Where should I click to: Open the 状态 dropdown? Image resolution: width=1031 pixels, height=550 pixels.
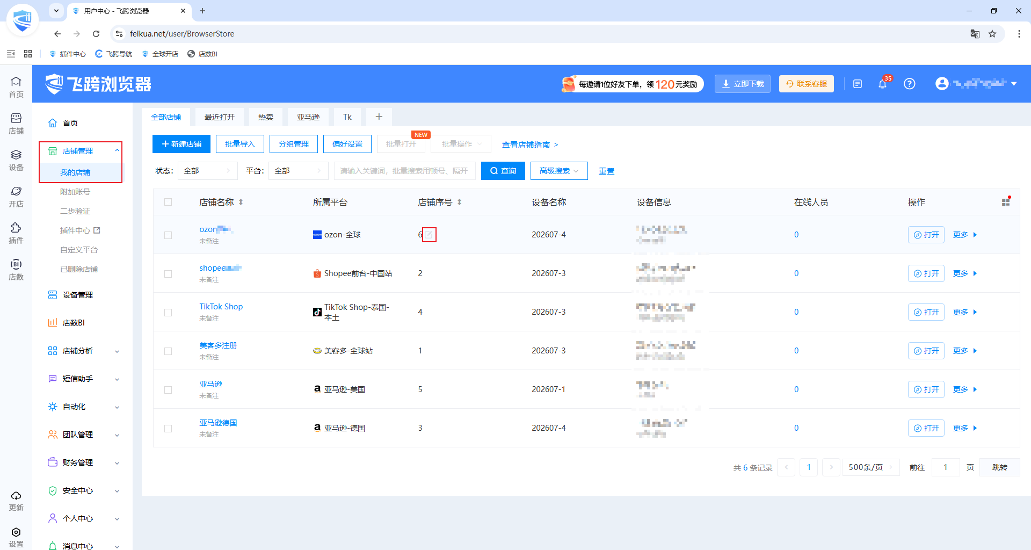pos(207,171)
